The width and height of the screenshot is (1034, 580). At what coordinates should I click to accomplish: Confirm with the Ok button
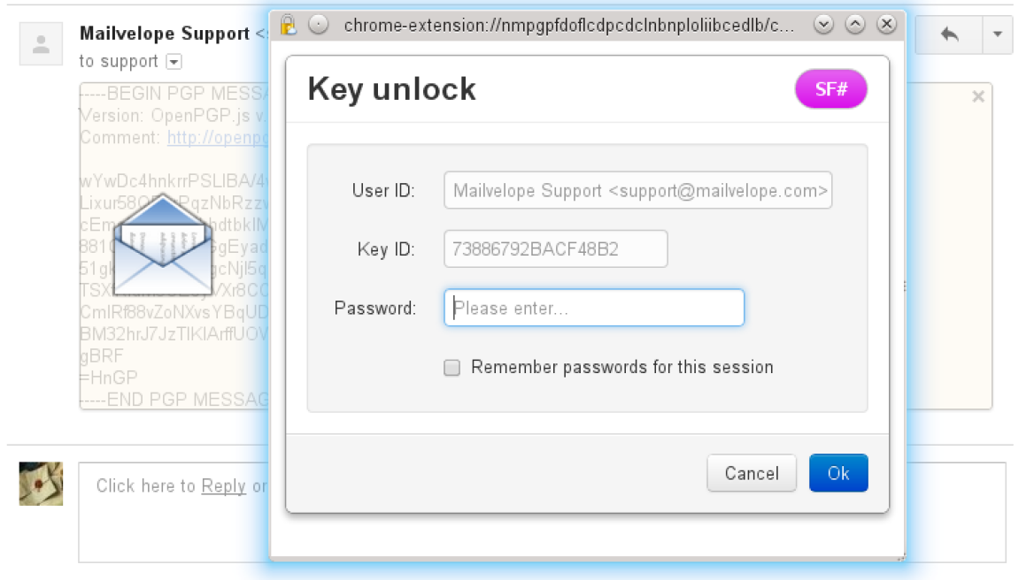[837, 473]
